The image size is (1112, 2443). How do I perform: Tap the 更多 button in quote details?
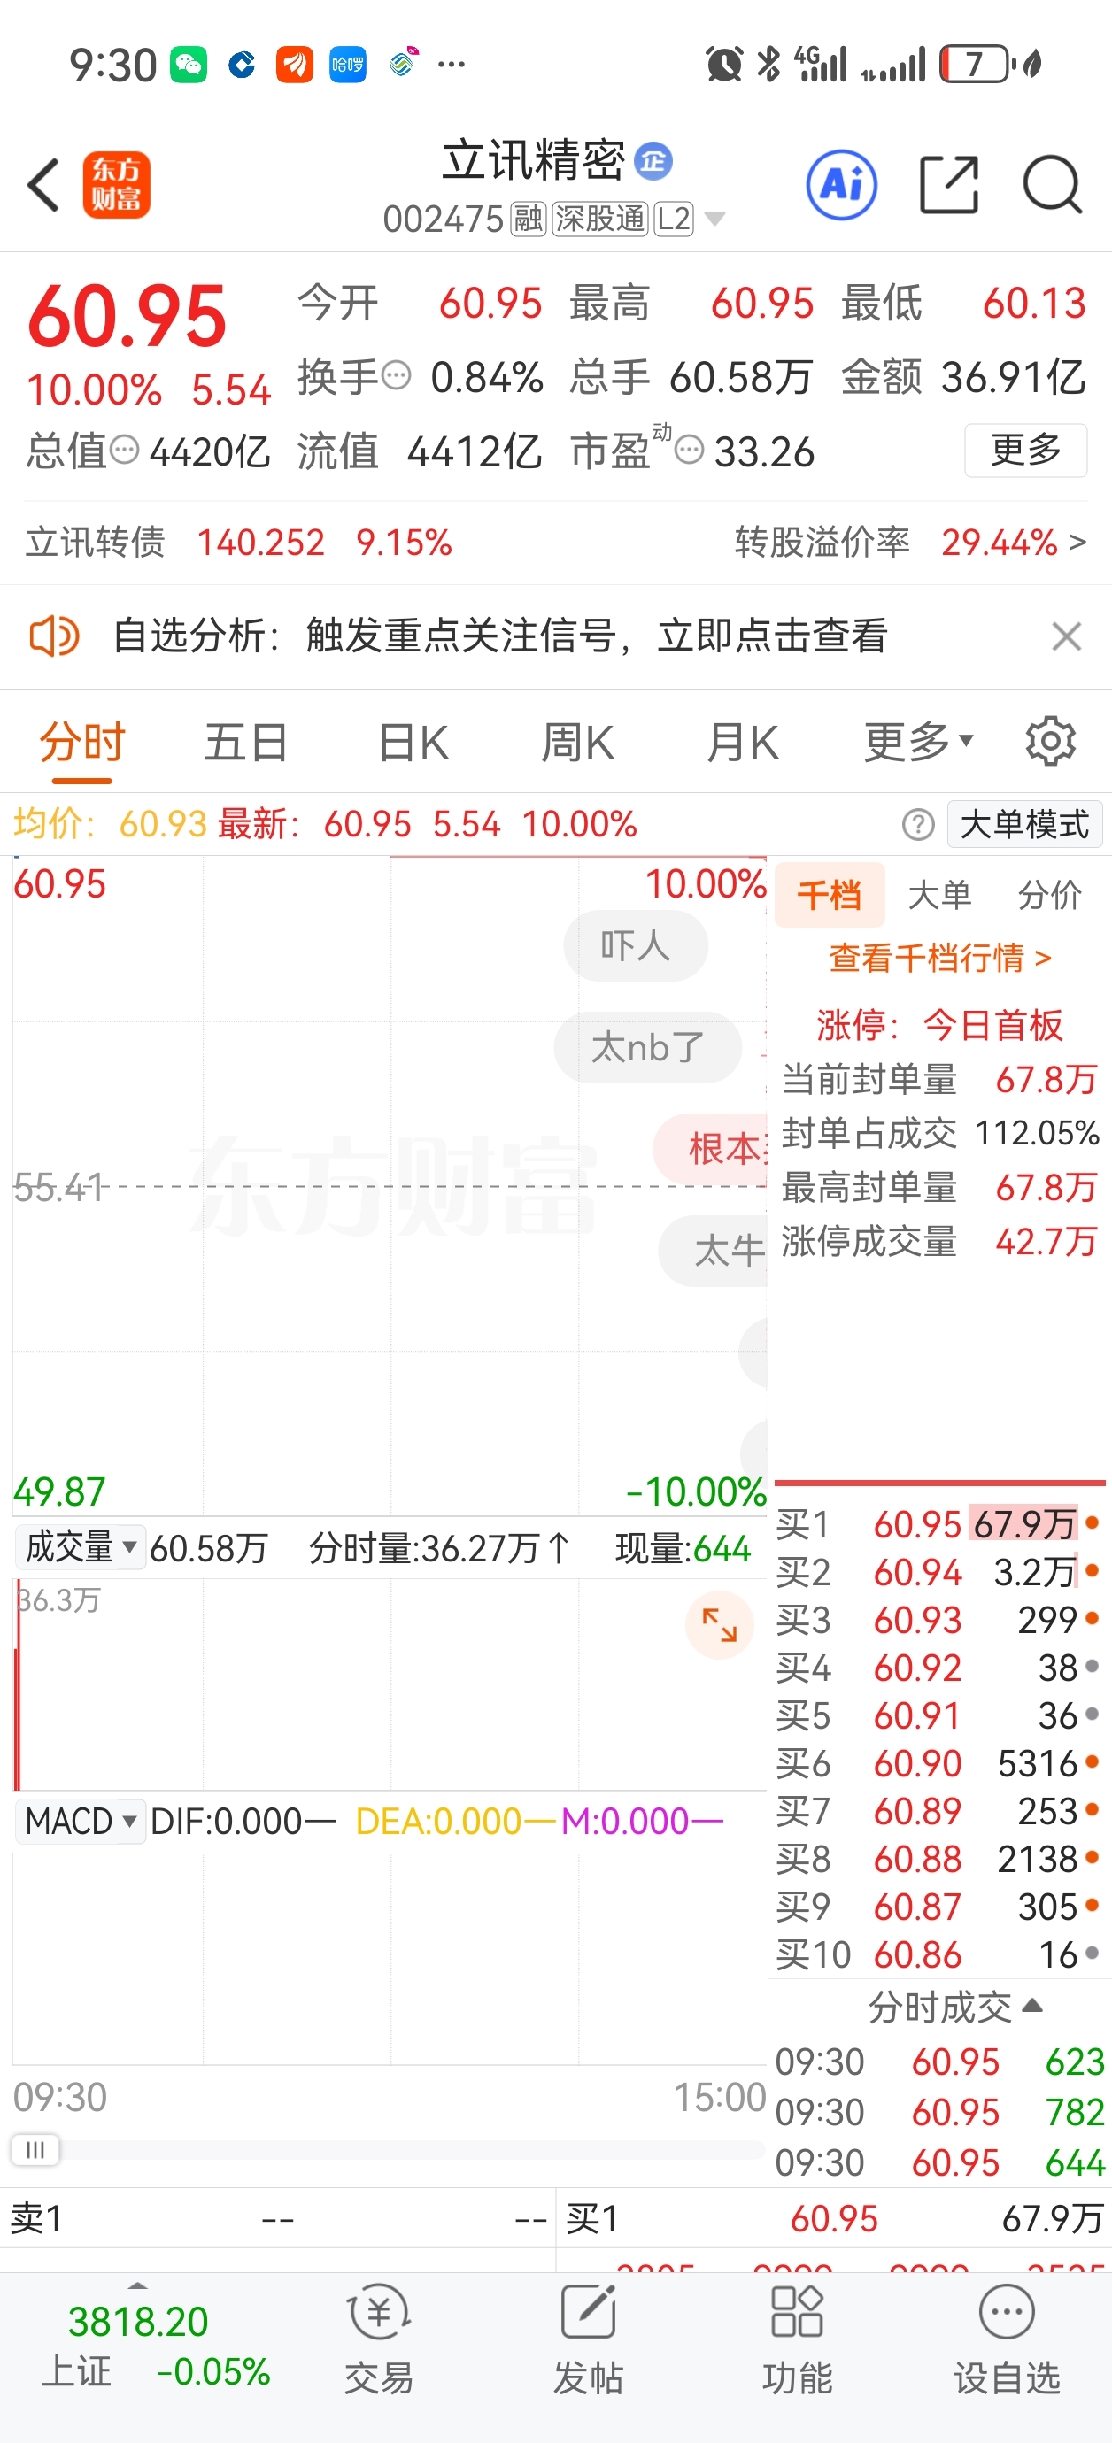point(1025,450)
